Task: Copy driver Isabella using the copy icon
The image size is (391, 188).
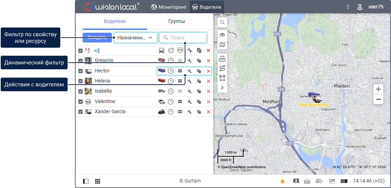Action: tap(199, 91)
